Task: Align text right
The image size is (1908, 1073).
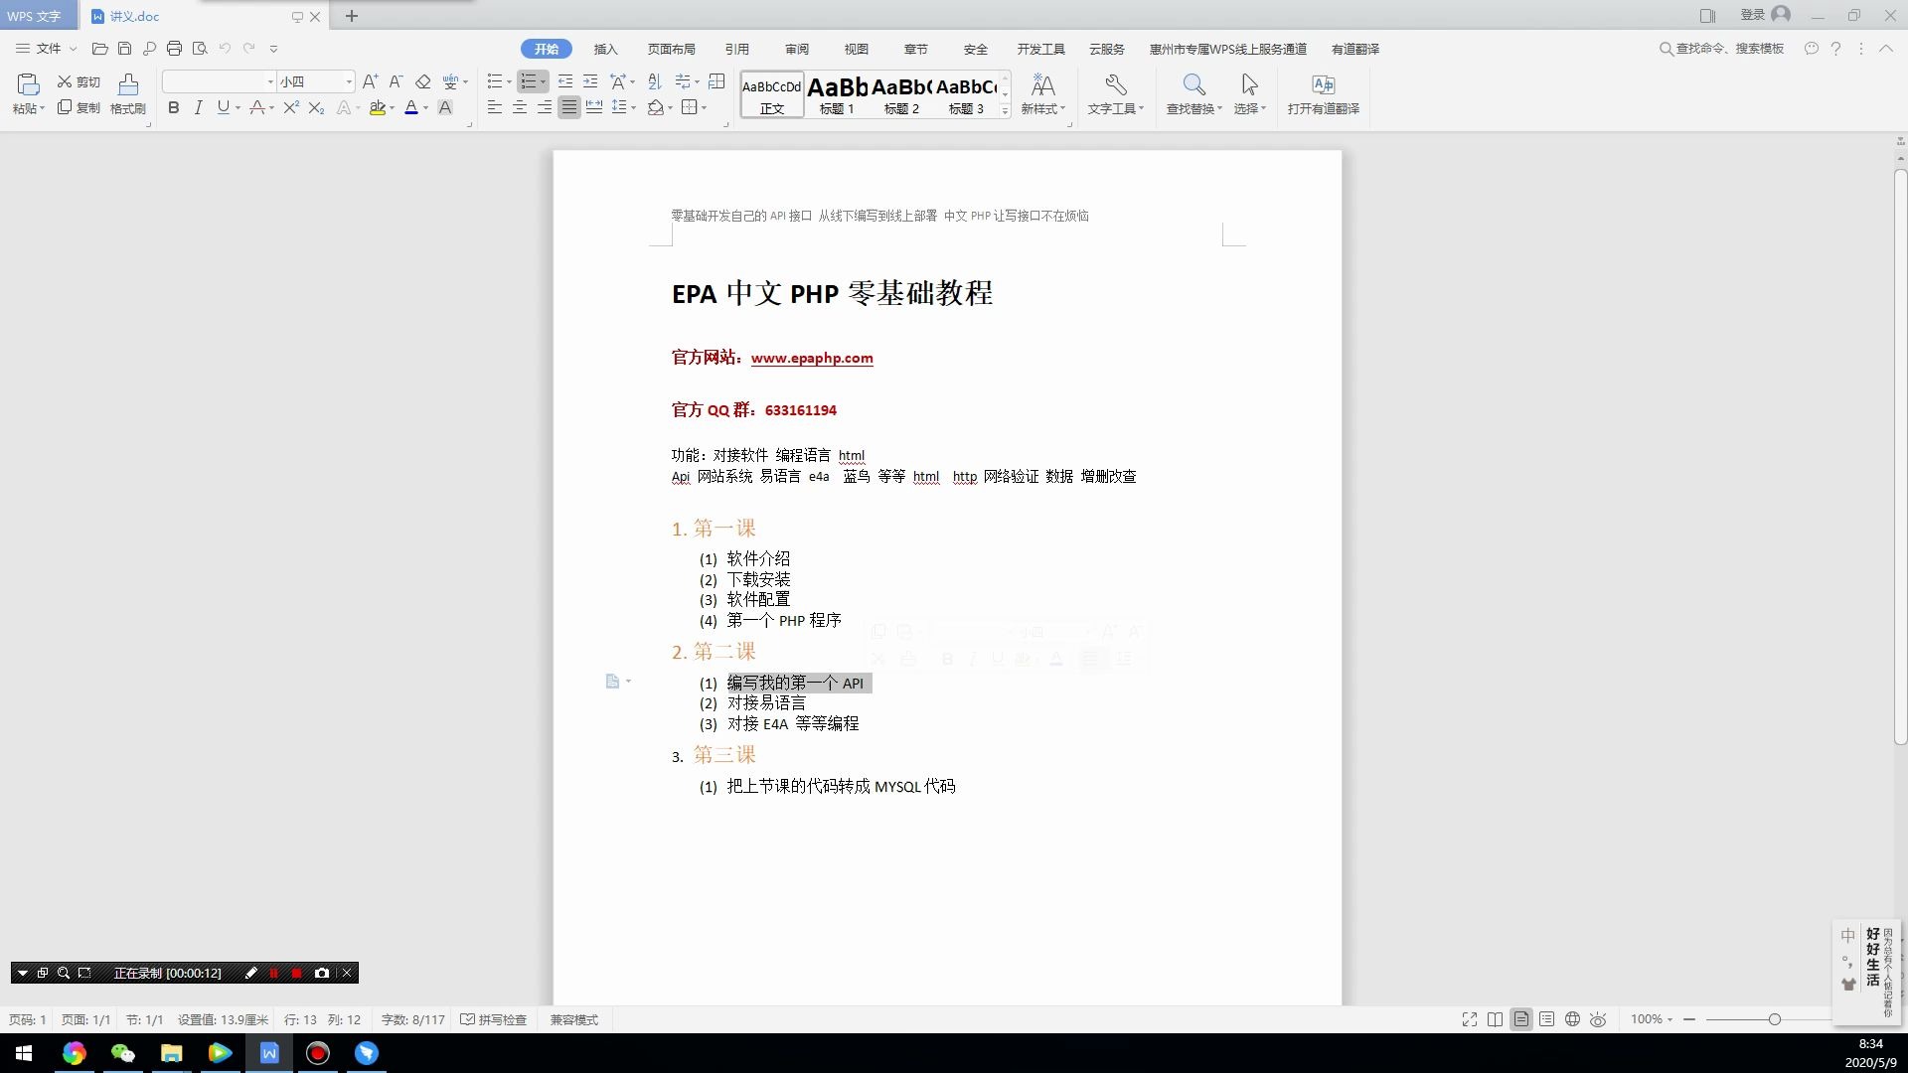Action: pyautogui.click(x=544, y=107)
